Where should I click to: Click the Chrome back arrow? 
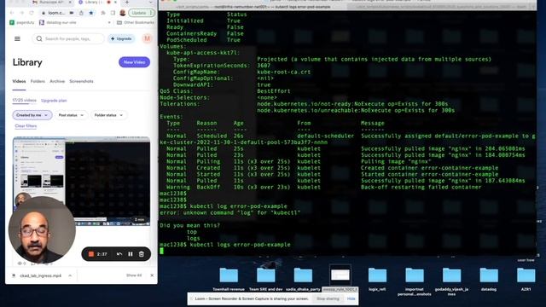[12, 13]
